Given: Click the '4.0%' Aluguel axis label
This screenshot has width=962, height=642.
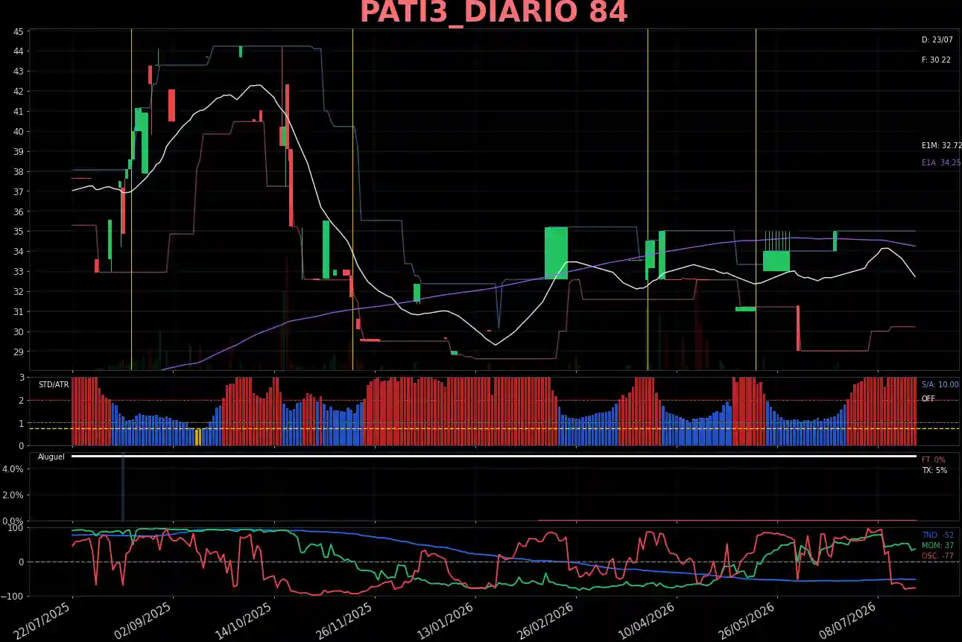Looking at the screenshot, I should [14, 468].
